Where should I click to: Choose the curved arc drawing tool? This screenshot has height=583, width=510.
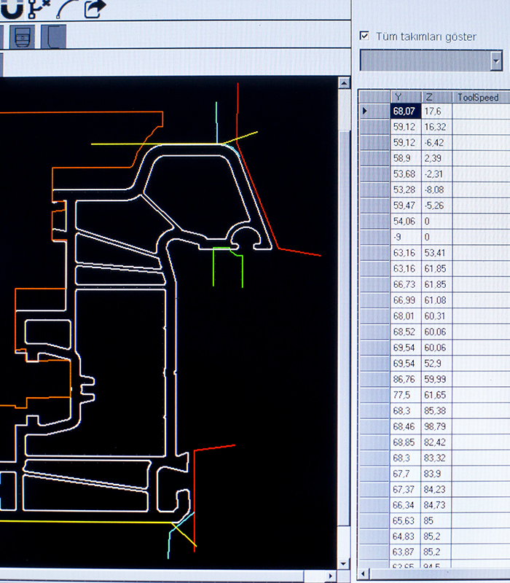pyautogui.click(x=66, y=9)
